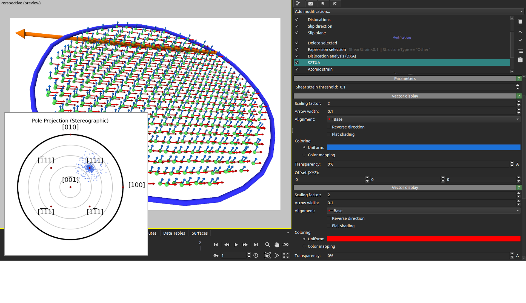
Task: Click the delete modification trash icon
Action: pos(520,21)
